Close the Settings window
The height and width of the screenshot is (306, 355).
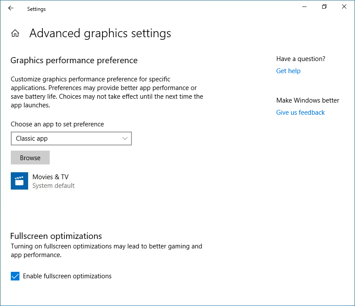pyautogui.click(x=344, y=7)
